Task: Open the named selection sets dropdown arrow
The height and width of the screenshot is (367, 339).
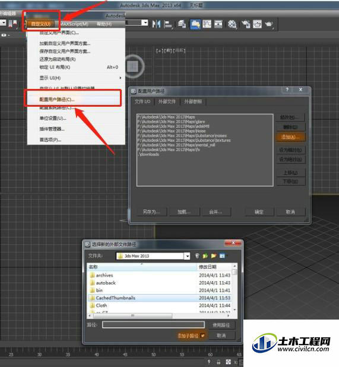Action: 145,23
